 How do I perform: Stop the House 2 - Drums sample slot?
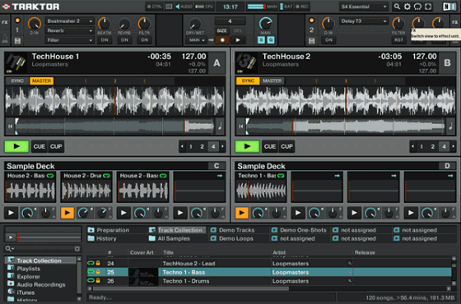pyautogui.click(x=68, y=213)
